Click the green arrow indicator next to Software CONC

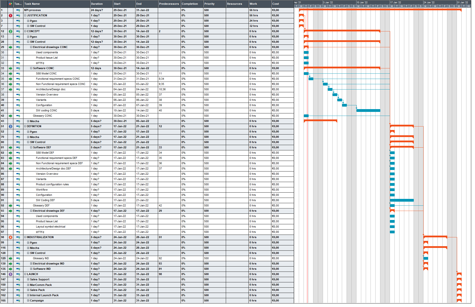coord(10,68)
